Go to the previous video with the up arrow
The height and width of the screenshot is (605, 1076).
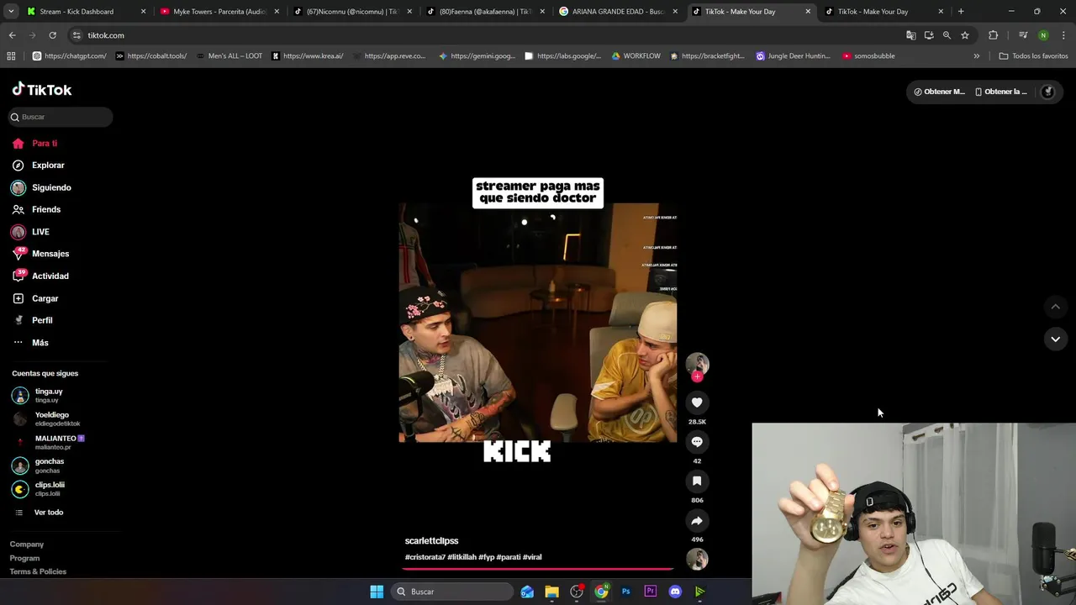point(1055,307)
